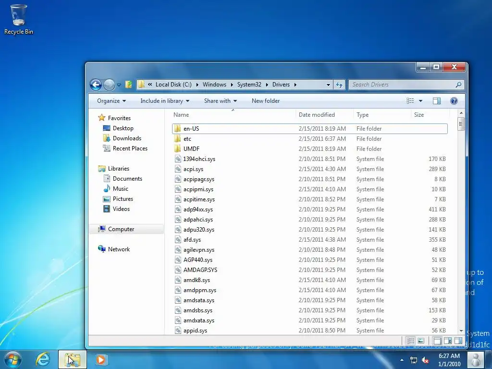Launch Windows Media Player from taskbar
Image resolution: width=492 pixels, height=369 pixels.
101,359
